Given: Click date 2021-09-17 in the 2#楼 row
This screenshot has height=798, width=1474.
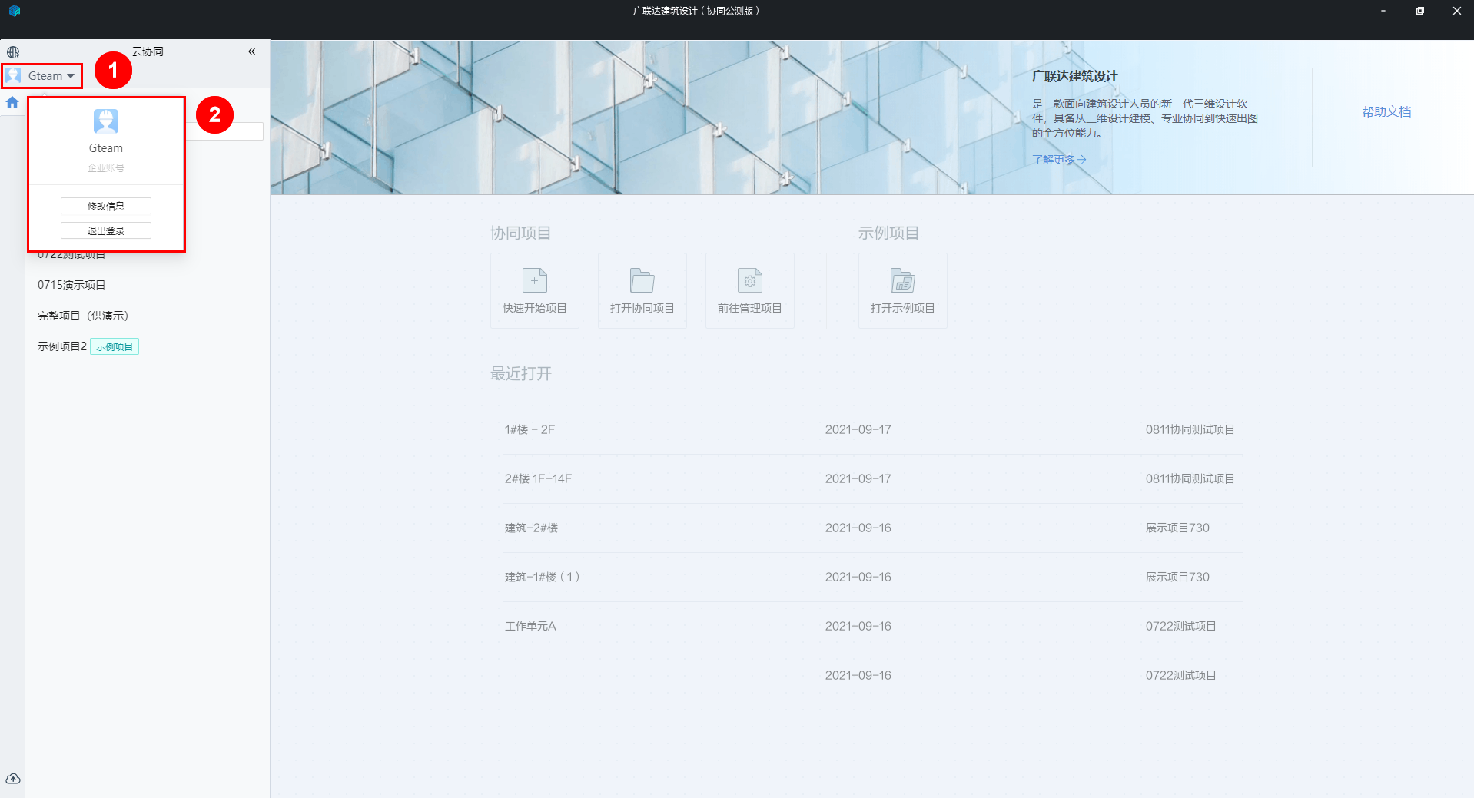Looking at the screenshot, I should (858, 479).
